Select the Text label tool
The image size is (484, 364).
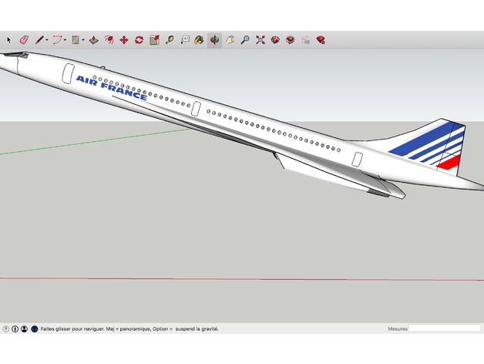coord(185,40)
